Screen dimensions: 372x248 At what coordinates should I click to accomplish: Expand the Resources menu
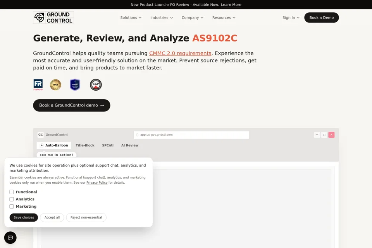coord(224,17)
